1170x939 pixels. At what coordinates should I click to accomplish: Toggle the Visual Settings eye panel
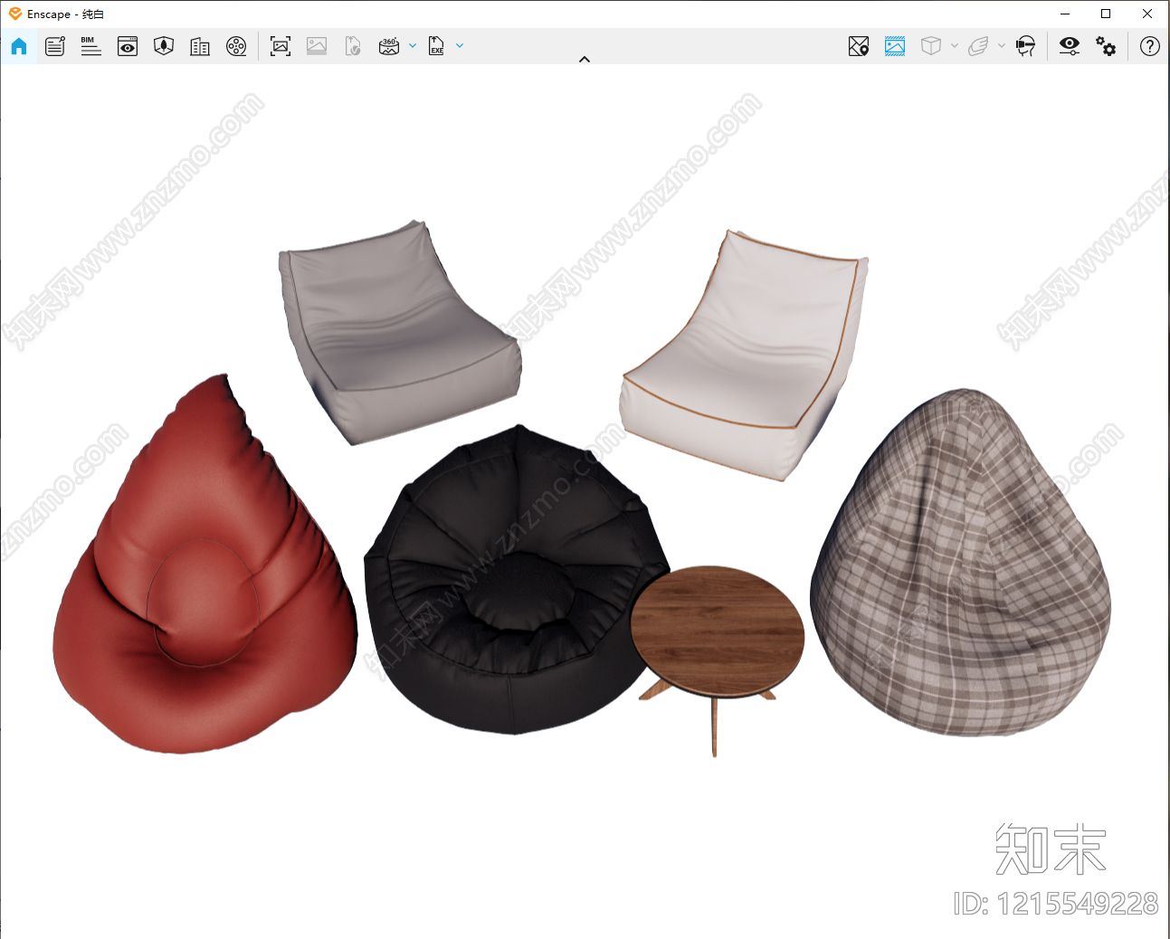pos(1070,46)
